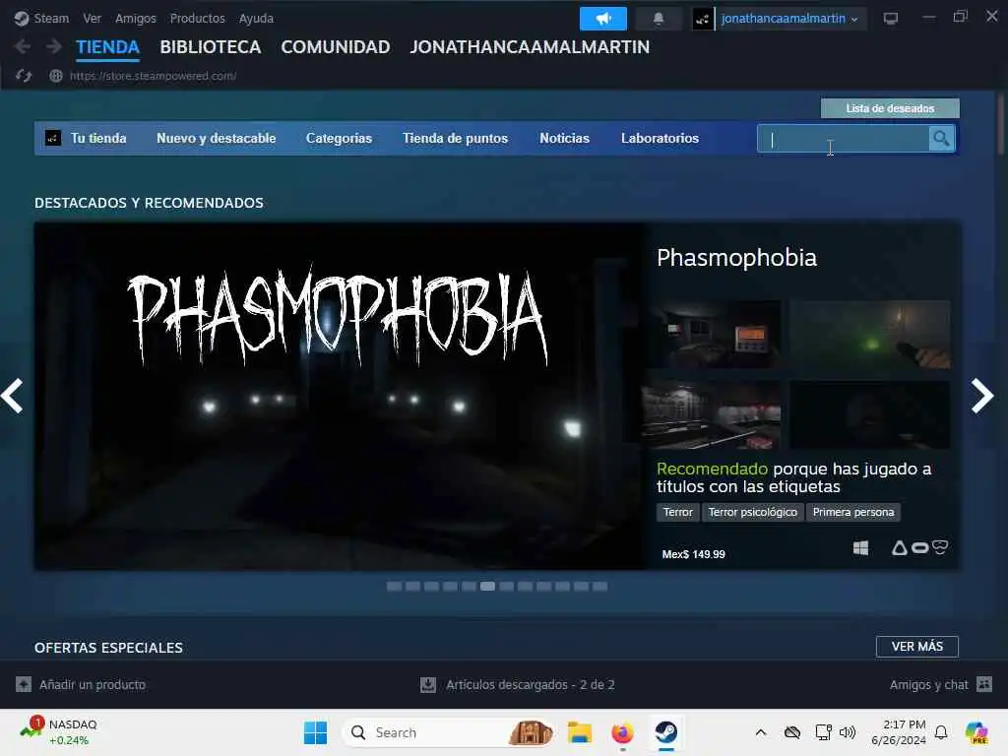Viewport: 1008px width, 756px height.
Task: Show next featured game with right arrow
Action: click(x=981, y=396)
